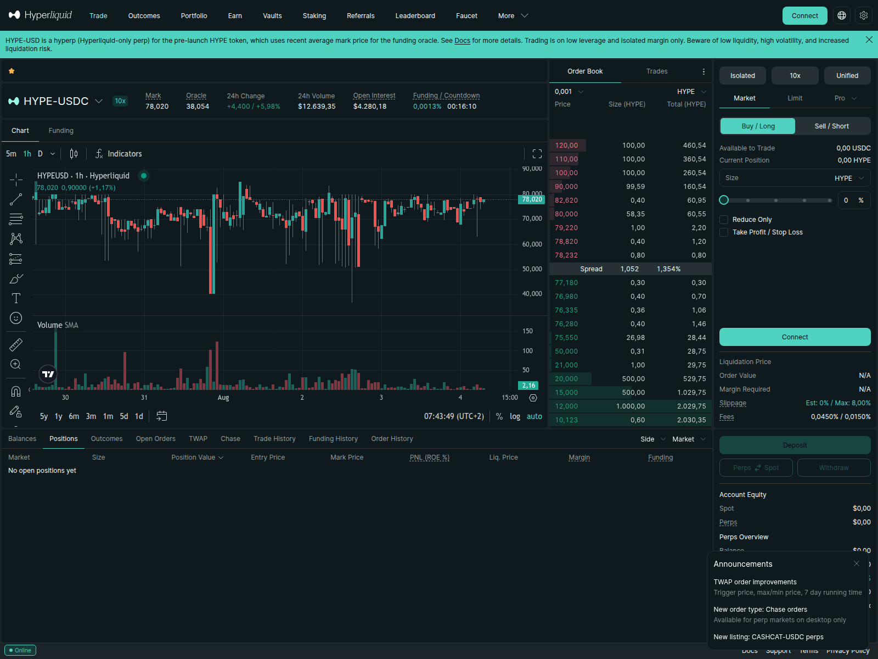Click the Connect button in order panel

tap(795, 337)
